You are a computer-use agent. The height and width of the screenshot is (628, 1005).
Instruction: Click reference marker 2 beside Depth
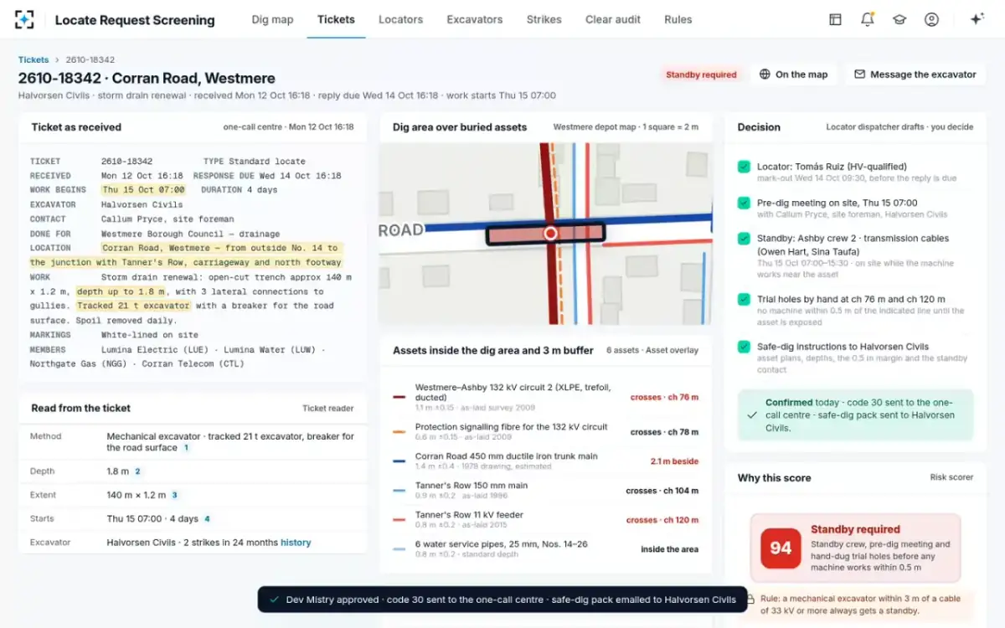tap(137, 471)
